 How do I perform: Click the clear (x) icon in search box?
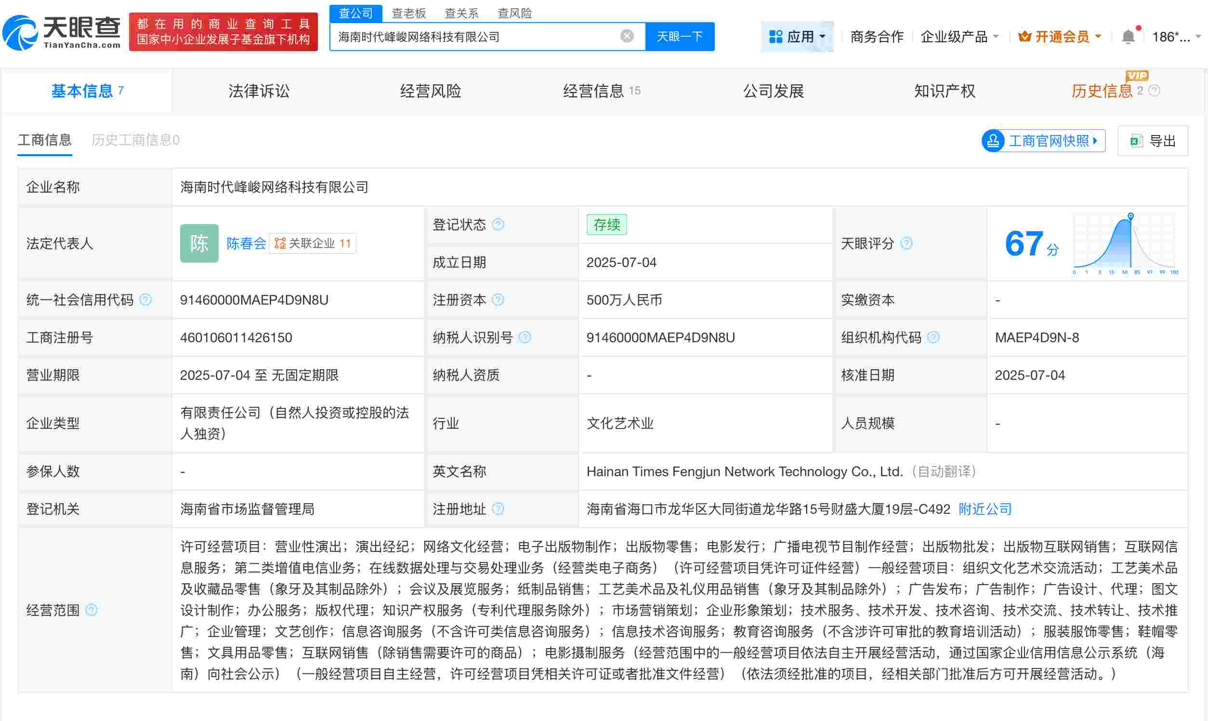tap(627, 35)
